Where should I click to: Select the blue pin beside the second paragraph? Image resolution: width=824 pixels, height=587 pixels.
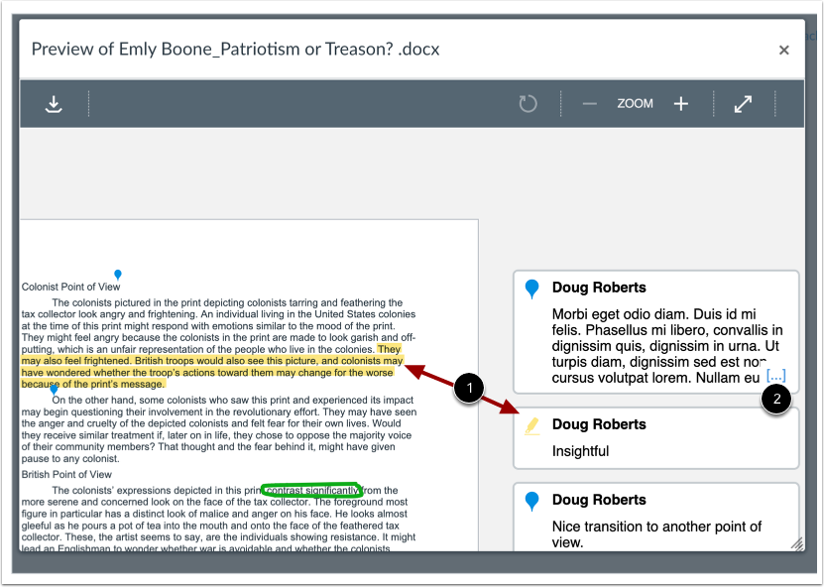pyautogui.click(x=54, y=390)
